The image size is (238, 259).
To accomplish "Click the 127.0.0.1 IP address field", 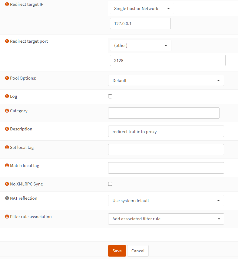I will pos(140,24).
